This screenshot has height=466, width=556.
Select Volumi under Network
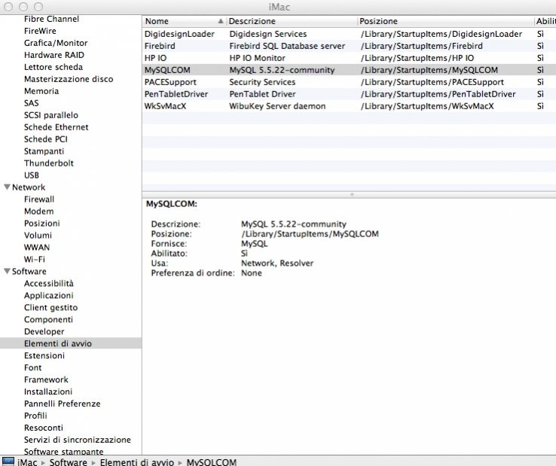[38, 236]
